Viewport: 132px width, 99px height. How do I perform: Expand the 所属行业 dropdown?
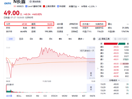74,6
